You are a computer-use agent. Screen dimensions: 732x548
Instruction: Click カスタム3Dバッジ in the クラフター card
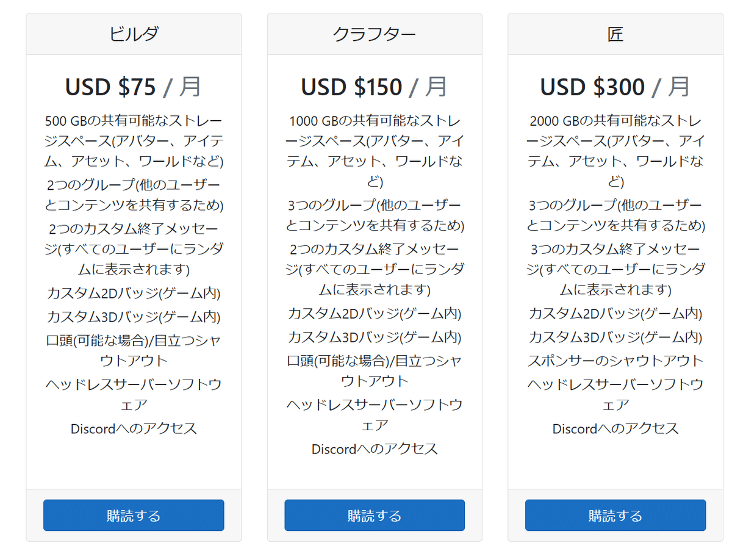tap(375, 336)
